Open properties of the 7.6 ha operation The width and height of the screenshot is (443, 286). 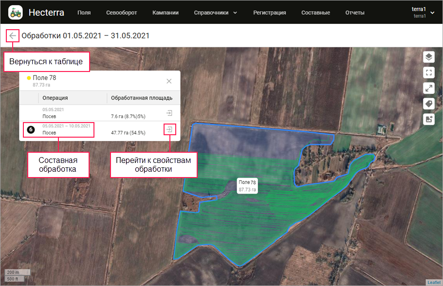(169, 113)
